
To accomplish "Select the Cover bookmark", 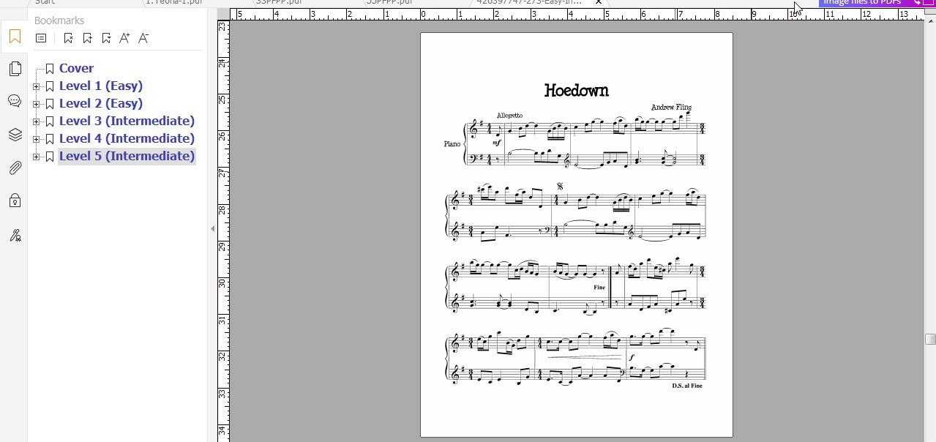I will [76, 68].
